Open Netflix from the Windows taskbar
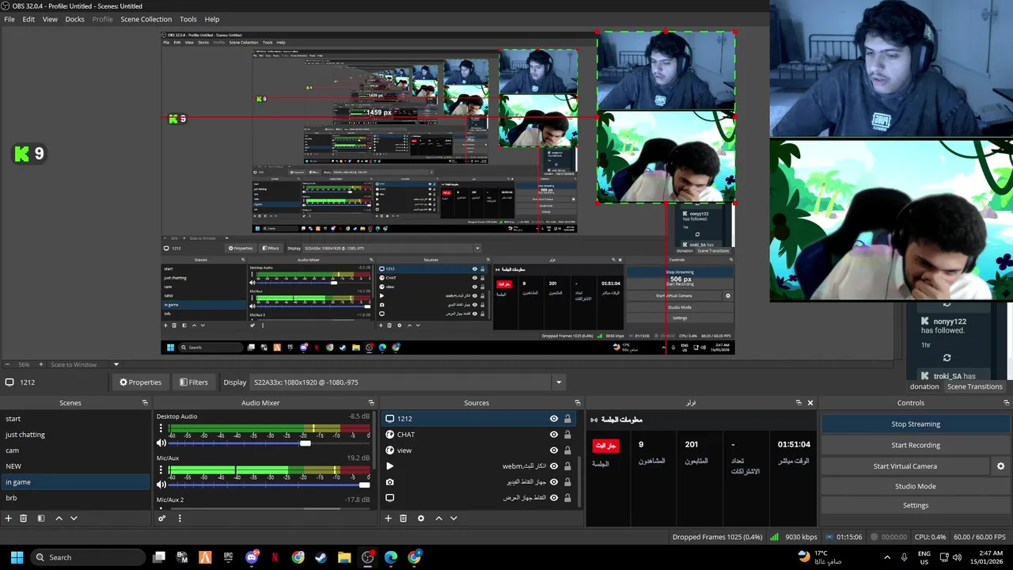This screenshot has width=1013, height=570. (x=275, y=557)
